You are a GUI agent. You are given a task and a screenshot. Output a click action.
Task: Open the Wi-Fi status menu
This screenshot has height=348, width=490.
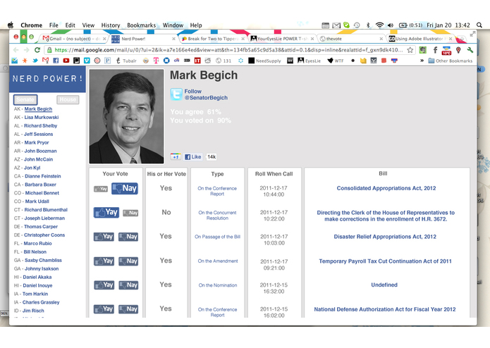pos(379,25)
